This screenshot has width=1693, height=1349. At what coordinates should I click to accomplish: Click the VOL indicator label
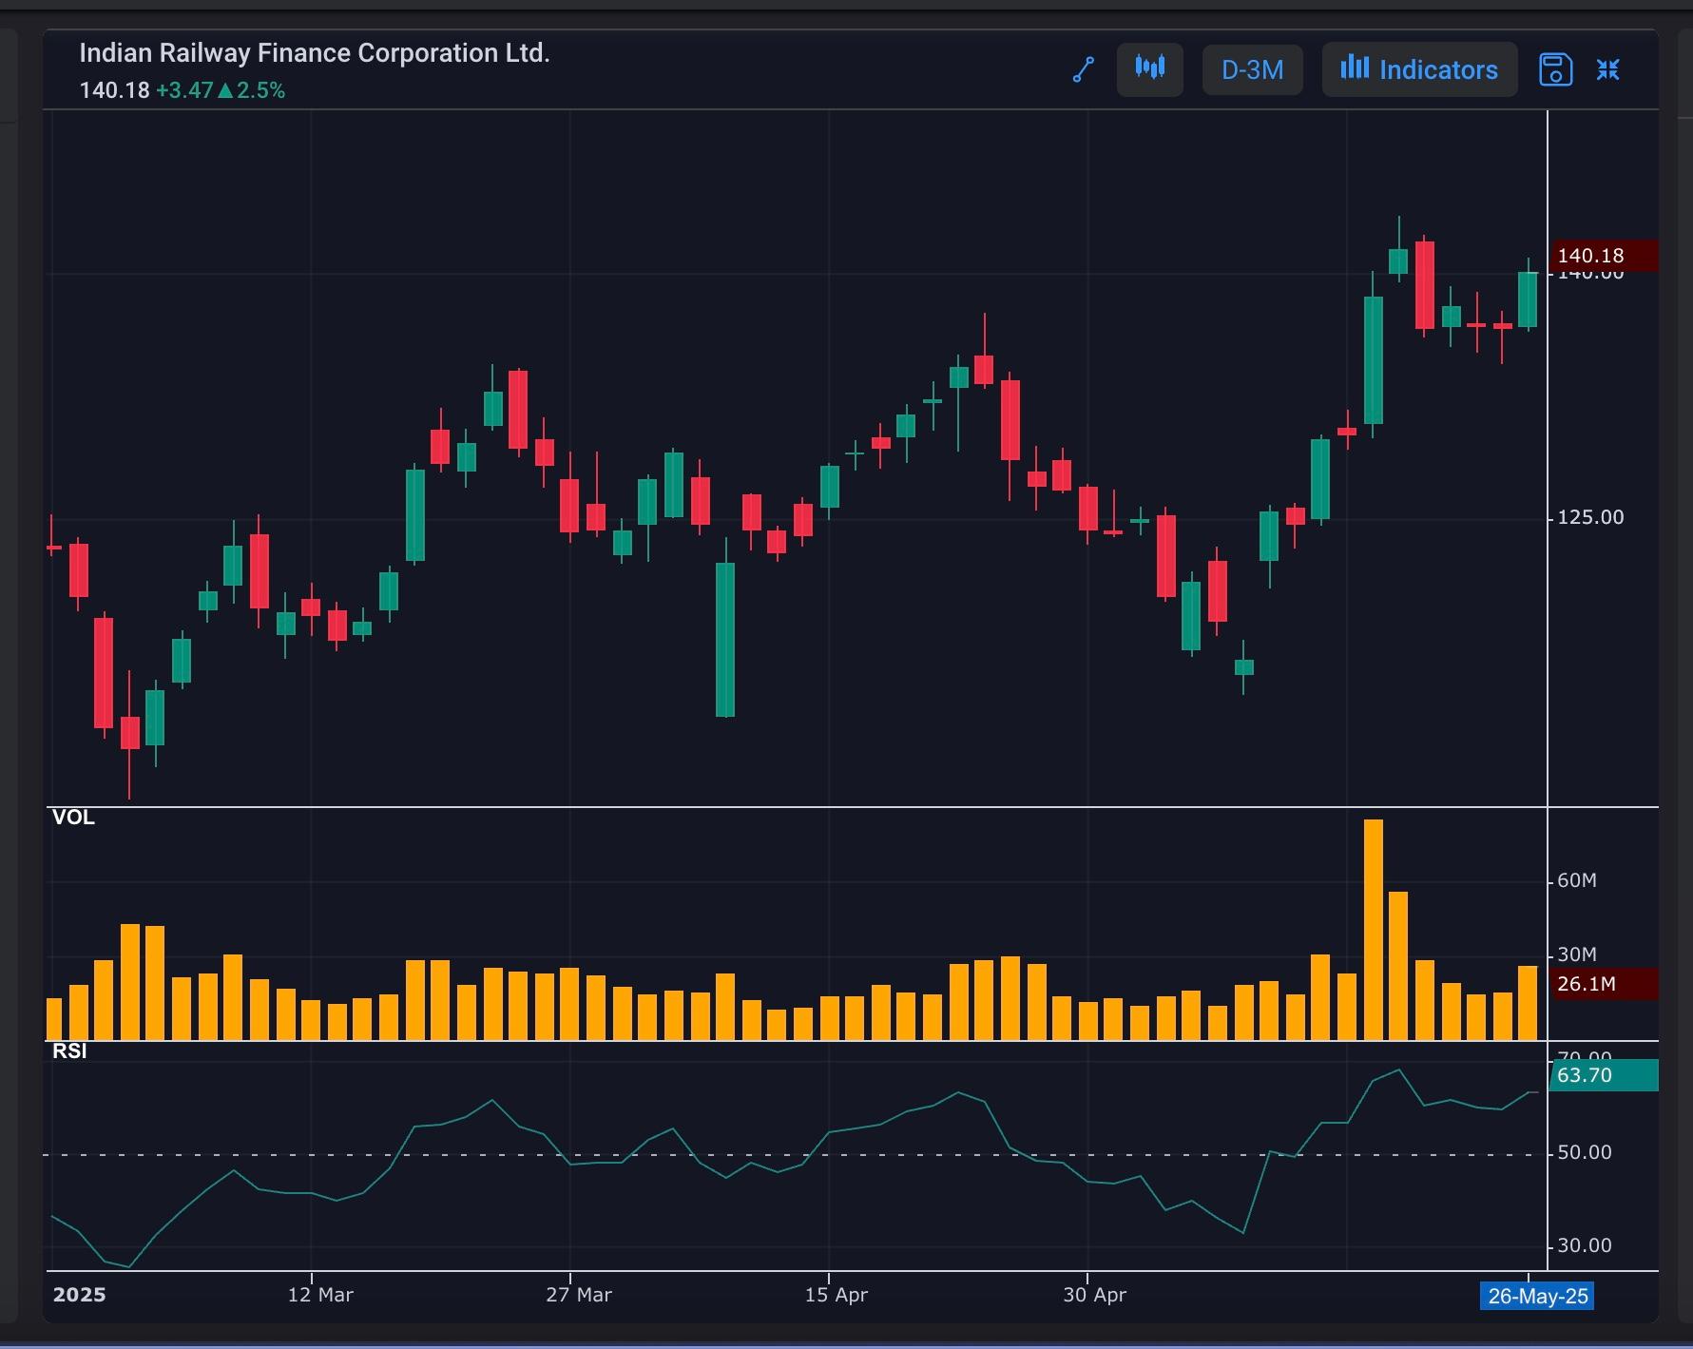(73, 818)
